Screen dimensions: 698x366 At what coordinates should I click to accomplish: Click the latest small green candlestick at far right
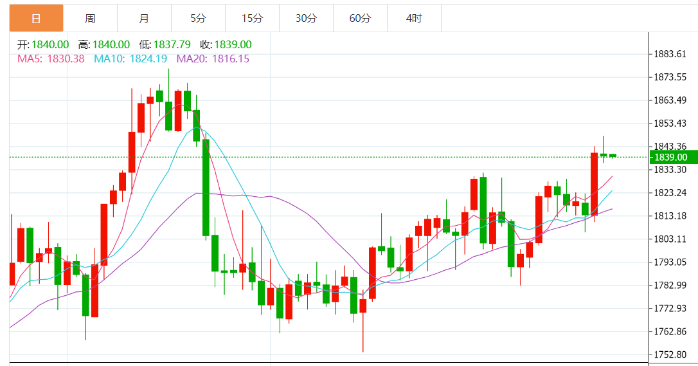pos(613,156)
